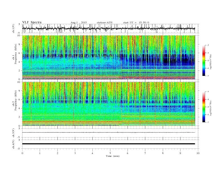Click the "-3" tick on ch.2 color bar
The width and height of the screenshot is (223, 172).
coord(208,92)
